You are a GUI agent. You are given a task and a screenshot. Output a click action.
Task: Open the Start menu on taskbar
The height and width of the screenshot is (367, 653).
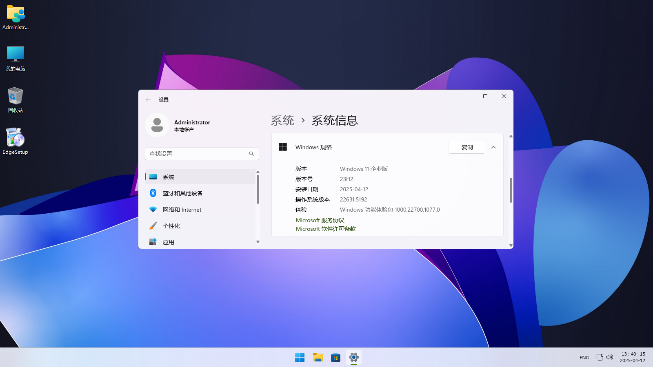coord(300,358)
